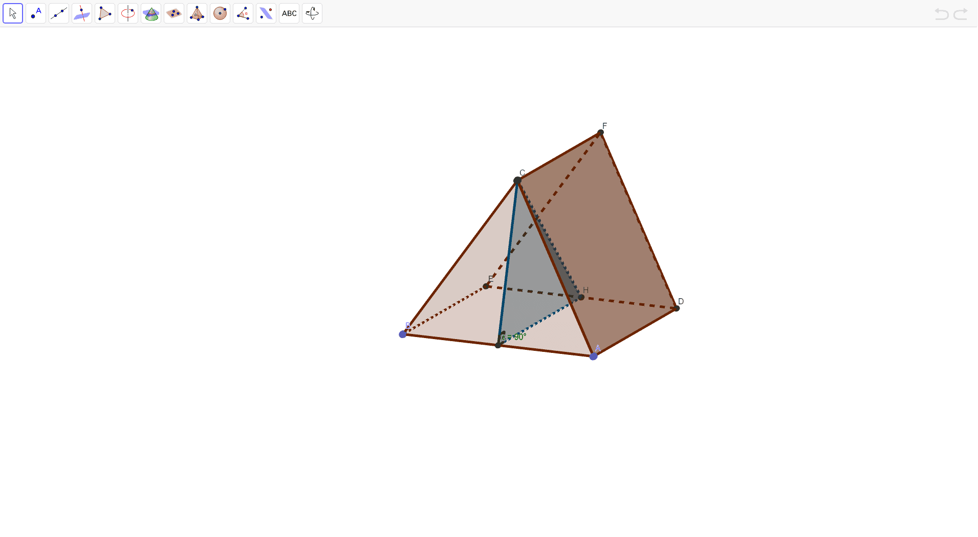Click the Redo arrow
Screen dimensions: 978x537
(961, 14)
